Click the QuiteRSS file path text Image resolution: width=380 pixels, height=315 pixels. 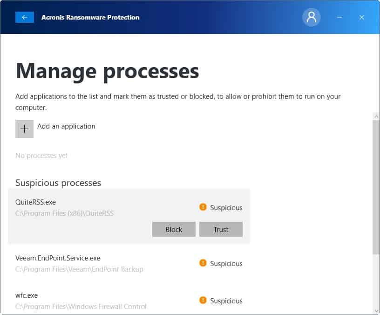[64, 213]
